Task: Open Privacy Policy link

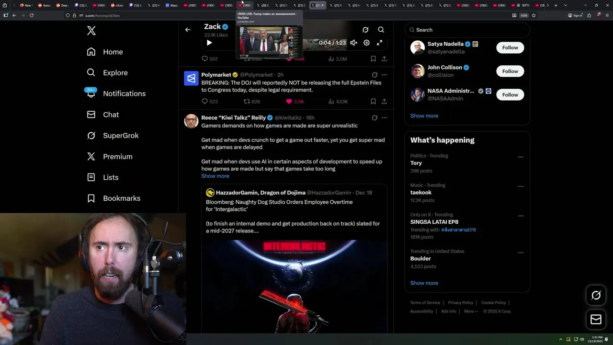Action: coord(461,302)
